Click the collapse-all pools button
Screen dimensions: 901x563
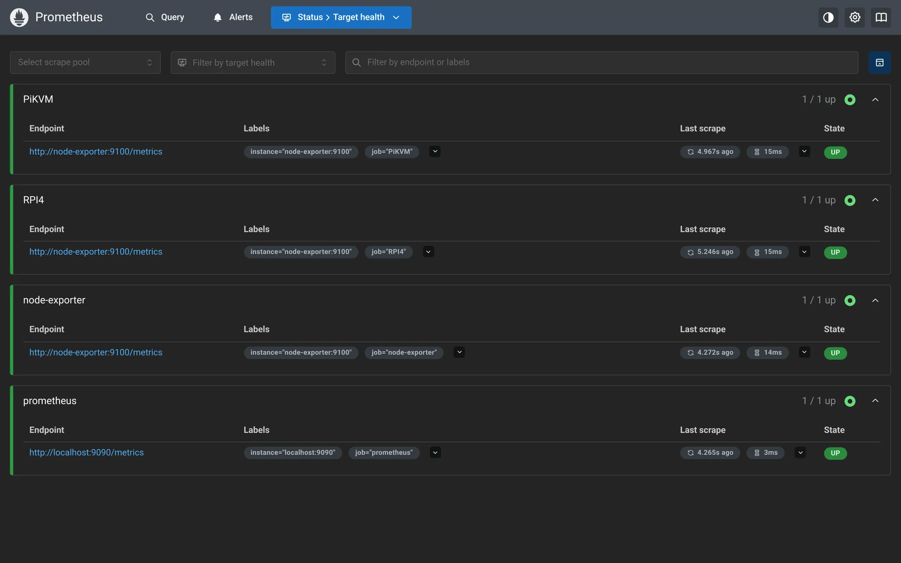pos(880,63)
